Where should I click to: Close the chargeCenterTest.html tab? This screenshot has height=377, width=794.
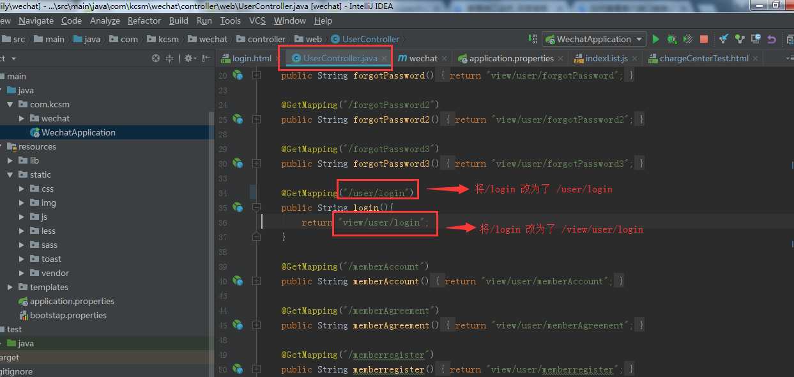click(x=755, y=59)
